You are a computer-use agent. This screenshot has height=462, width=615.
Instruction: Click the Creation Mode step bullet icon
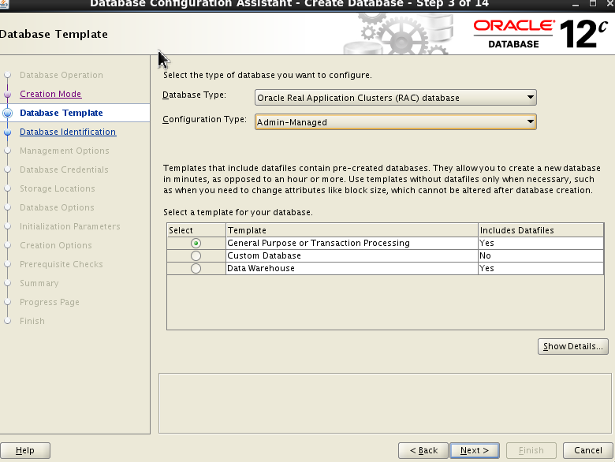(7, 94)
